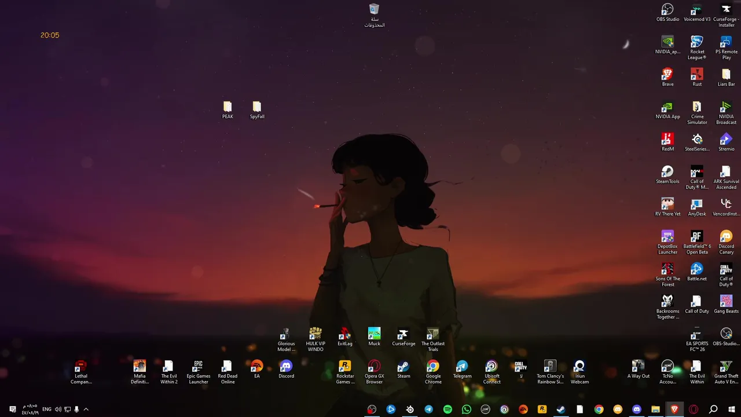Select the Mafia Definitive Edition desktop icon
The height and width of the screenshot is (417, 741).
[x=140, y=372]
